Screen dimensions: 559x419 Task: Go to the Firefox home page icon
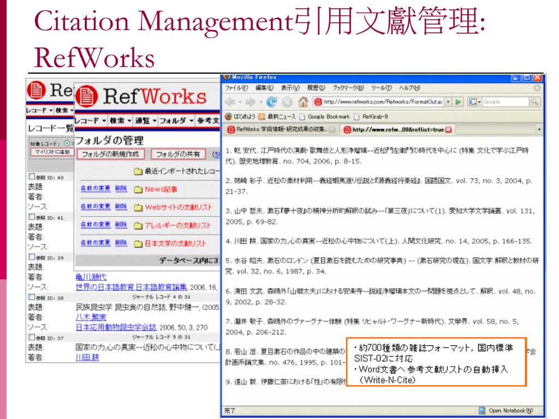tap(303, 102)
